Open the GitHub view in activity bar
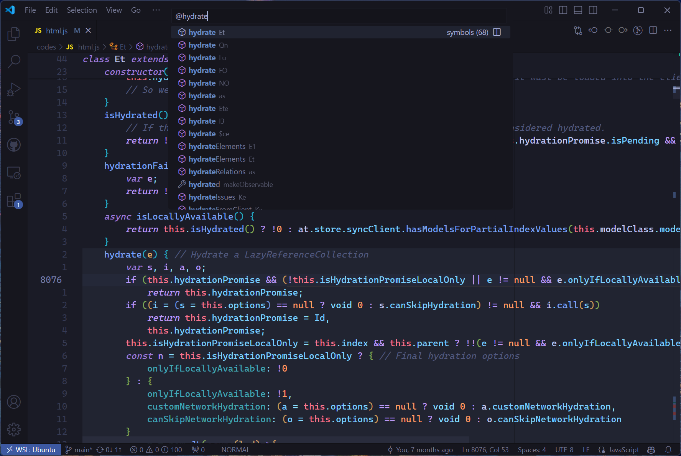The image size is (681, 456). [x=14, y=145]
